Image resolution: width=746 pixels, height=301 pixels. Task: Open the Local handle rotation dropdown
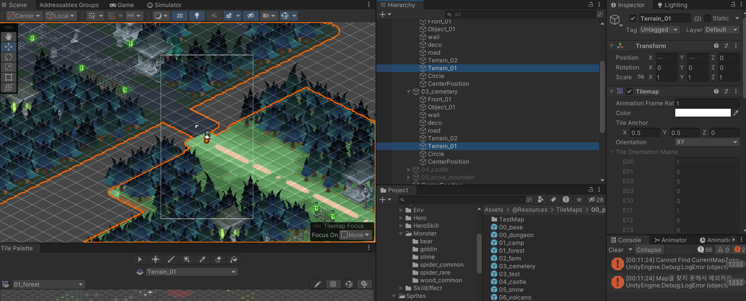[x=60, y=16]
